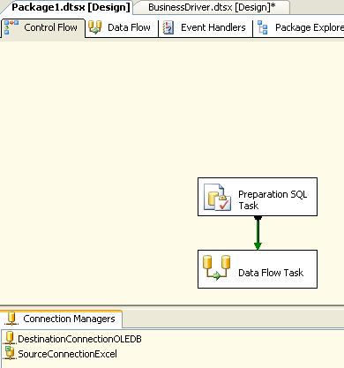The width and height of the screenshot is (344, 368).
Task: Select the Data Flow Task box
Action: pos(258,269)
